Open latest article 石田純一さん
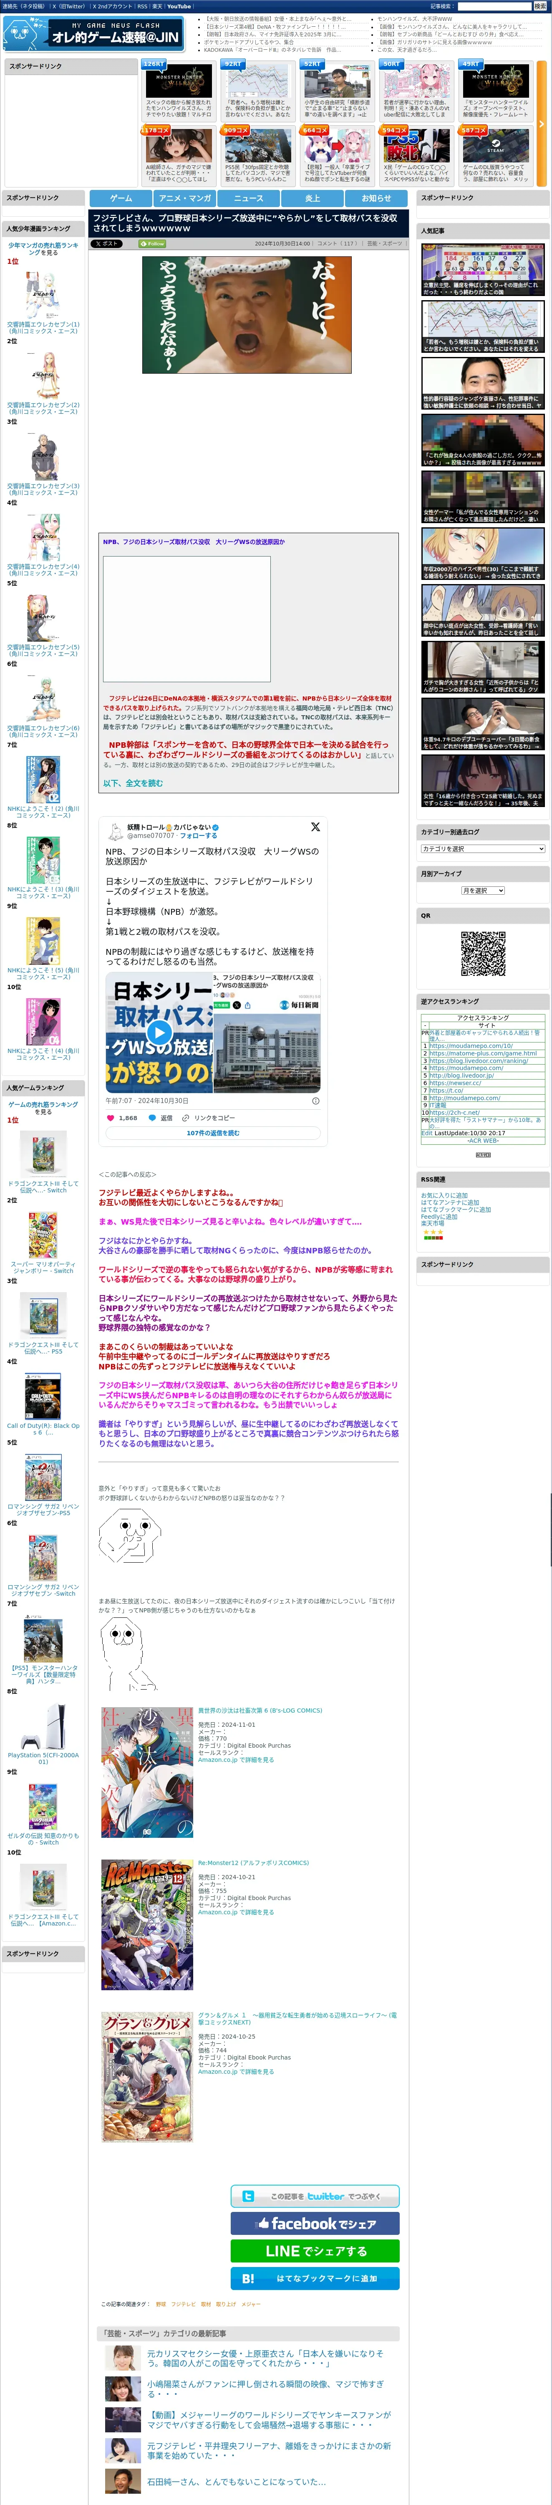 [236, 2481]
